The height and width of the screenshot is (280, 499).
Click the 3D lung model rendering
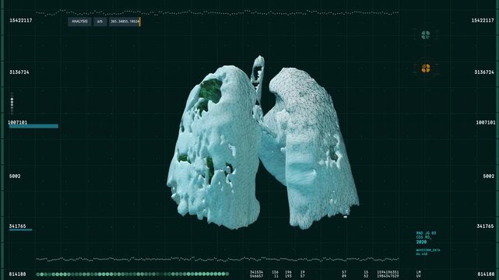tap(263, 143)
